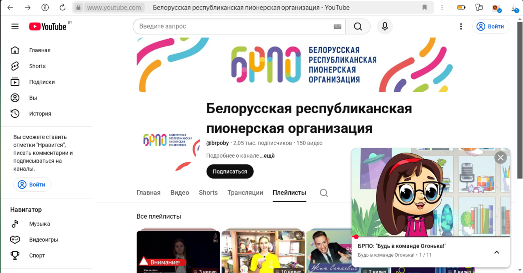Screen dimensions: 523x273
Task: Type in the Введите запрос search field
Action: point(234,27)
